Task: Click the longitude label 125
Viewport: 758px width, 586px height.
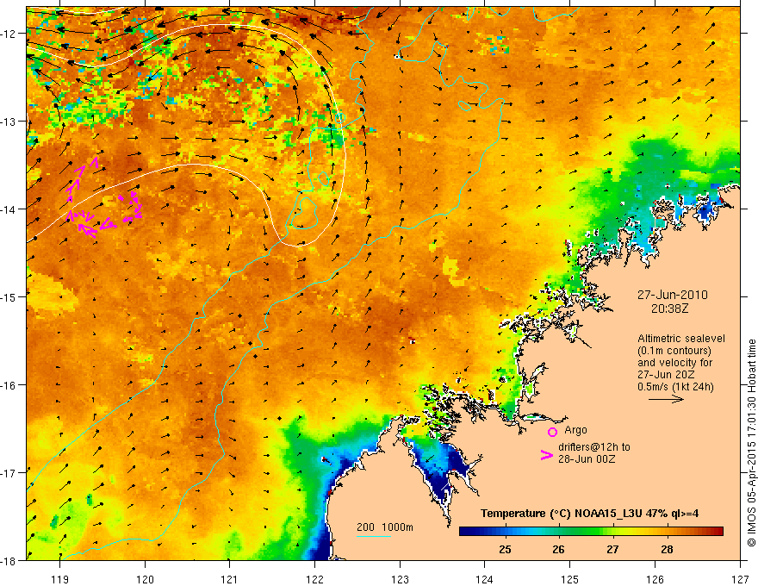Action: [569, 579]
